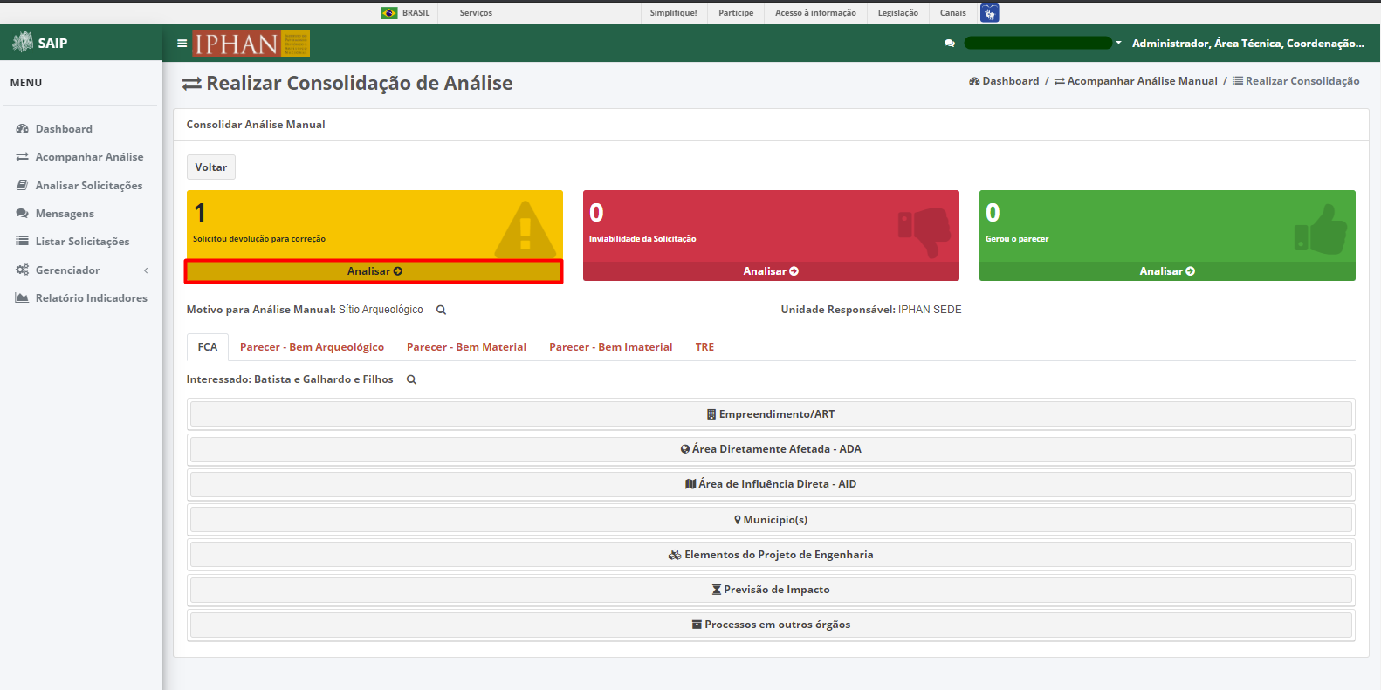Image resolution: width=1381 pixels, height=690 pixels.
Task: Open the user account dropdown arrow
Action: coord(1118,43)
